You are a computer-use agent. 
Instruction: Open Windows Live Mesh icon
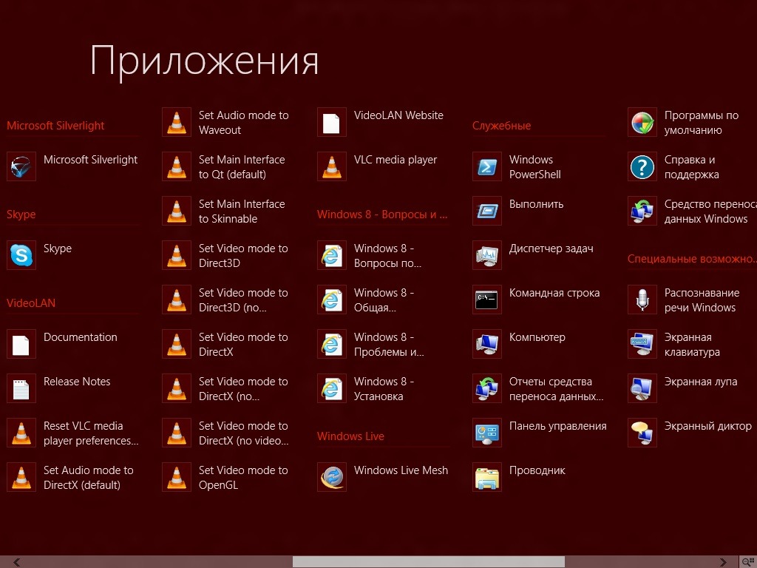pyautogui.click(x=332, y=477)
